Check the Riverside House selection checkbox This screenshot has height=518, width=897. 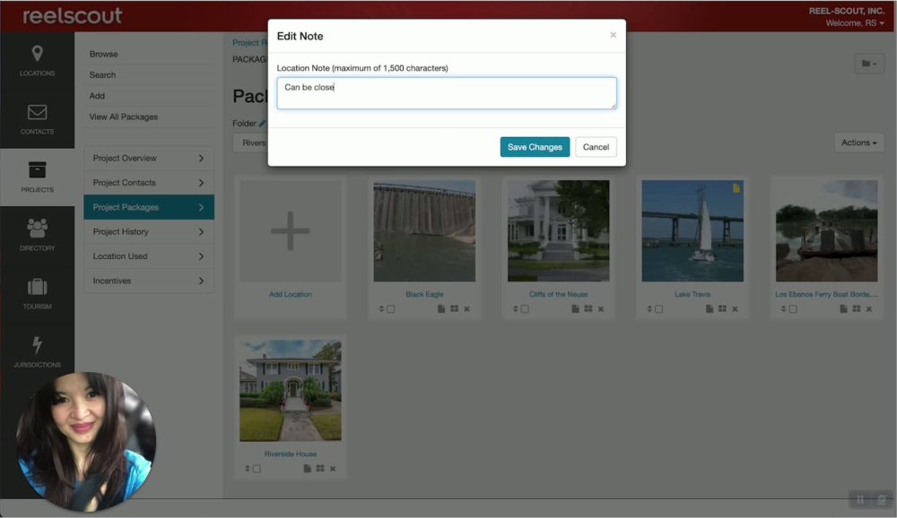click(257, 469)
